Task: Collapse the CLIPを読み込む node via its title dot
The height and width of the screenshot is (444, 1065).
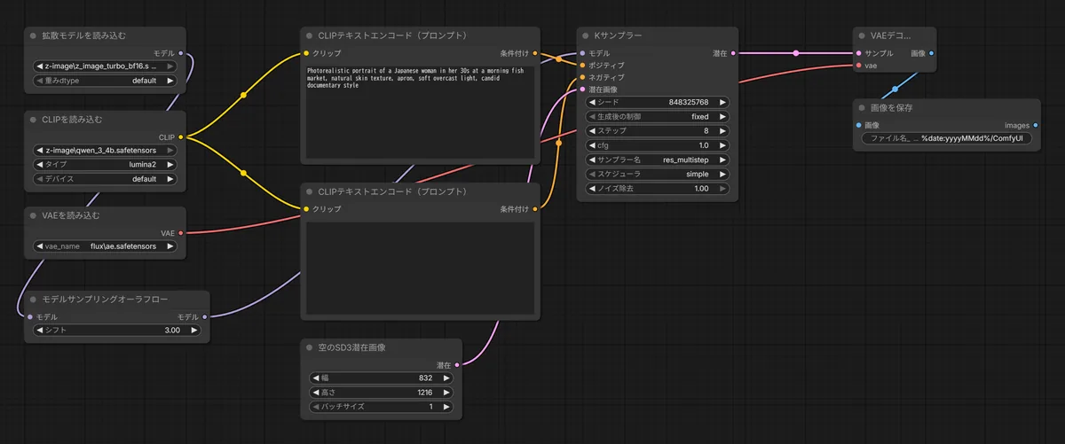Action: [x=33, y=120]
